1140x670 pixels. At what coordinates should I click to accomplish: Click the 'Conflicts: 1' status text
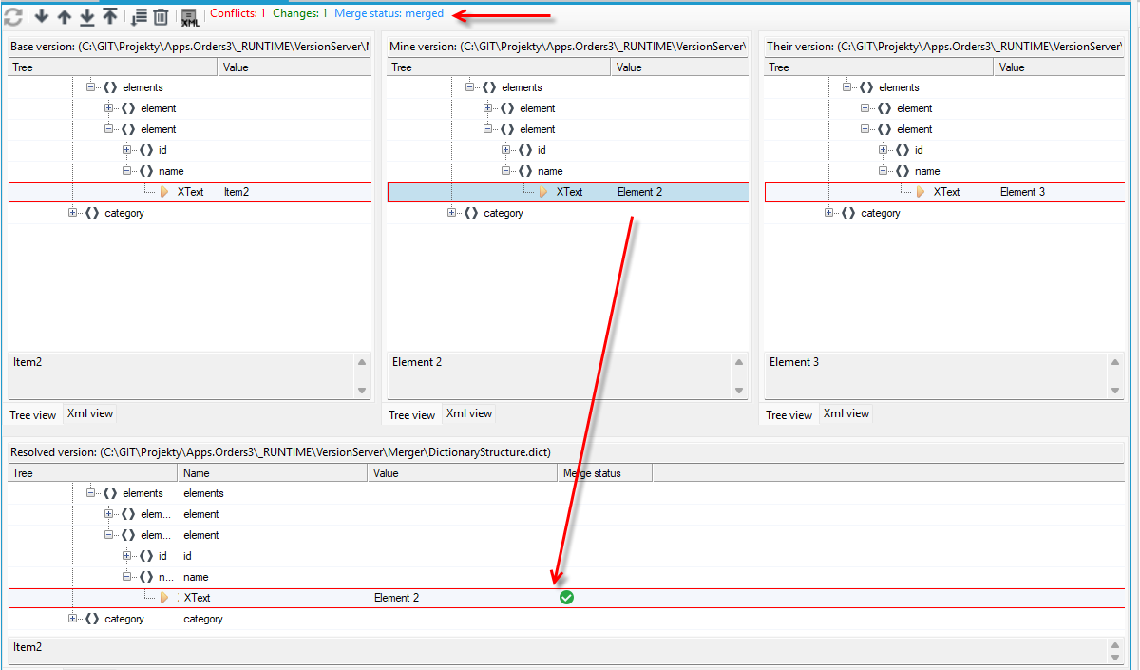click(237, 13)
